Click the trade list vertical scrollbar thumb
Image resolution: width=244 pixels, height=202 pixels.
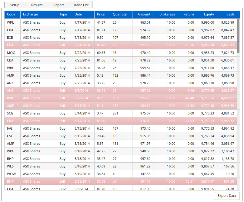238,36
